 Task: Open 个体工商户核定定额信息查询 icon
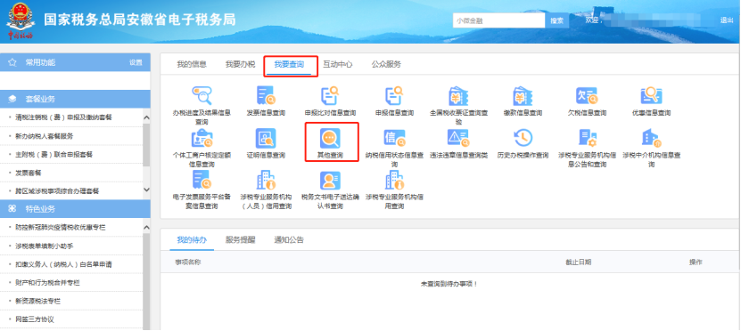tap(202, 138)
